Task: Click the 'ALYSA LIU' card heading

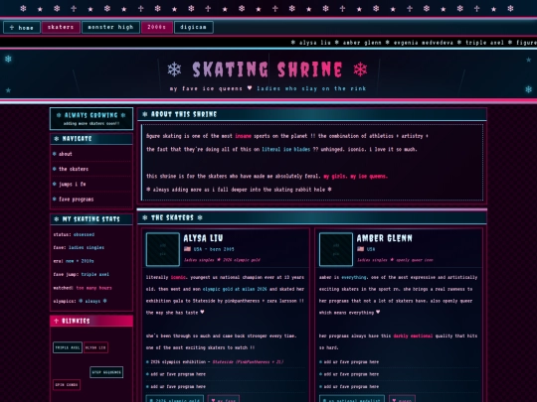Action: click(x=203, y=238)
